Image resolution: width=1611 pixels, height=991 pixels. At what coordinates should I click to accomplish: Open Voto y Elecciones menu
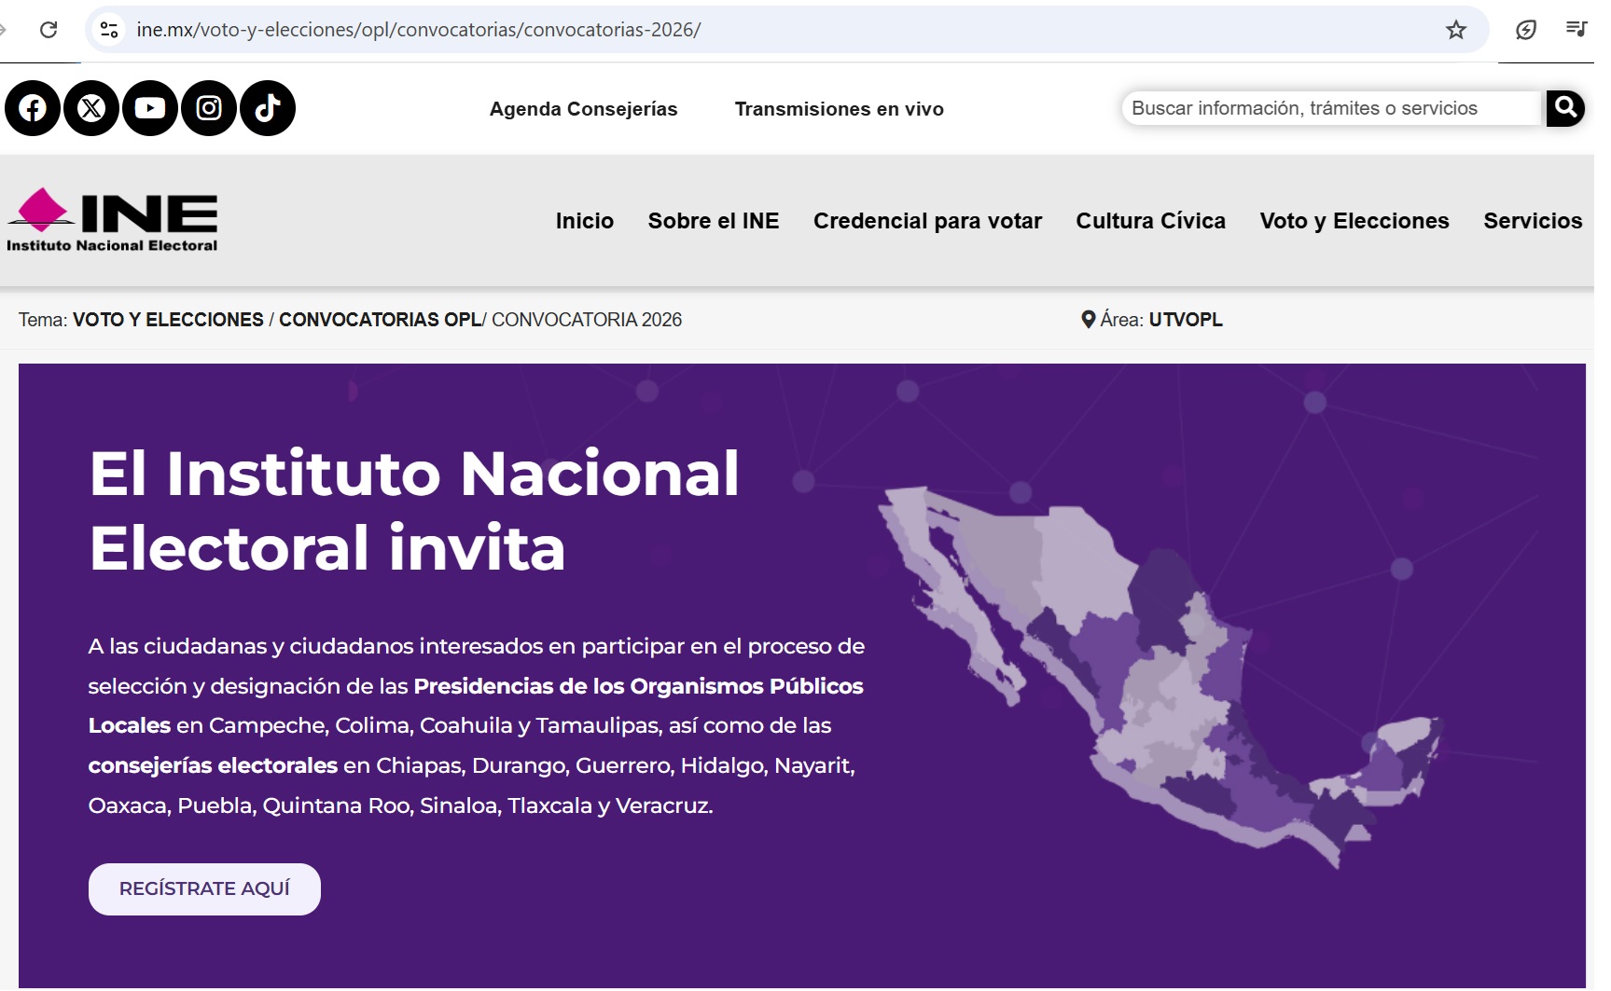click(x=1354, y=221)
